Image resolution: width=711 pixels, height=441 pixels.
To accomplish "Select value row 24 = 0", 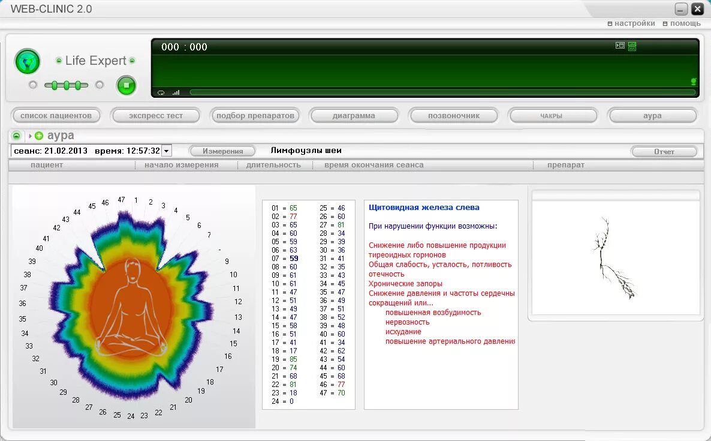I will [x=282, y=401].
